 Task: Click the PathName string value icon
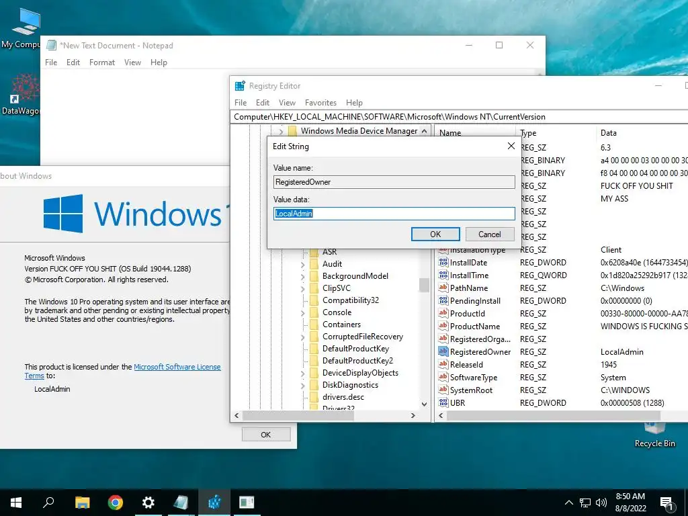click(443, 288)
